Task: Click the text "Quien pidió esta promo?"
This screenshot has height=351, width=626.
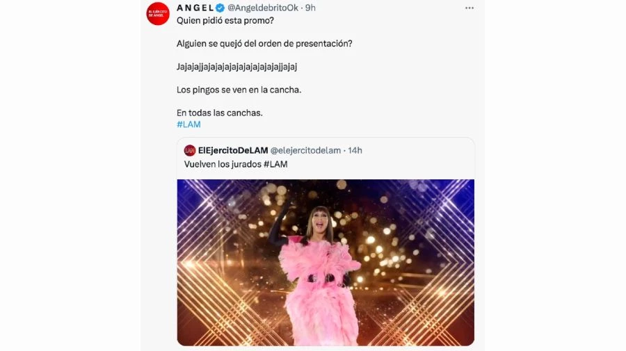Action: pos(225,20)
